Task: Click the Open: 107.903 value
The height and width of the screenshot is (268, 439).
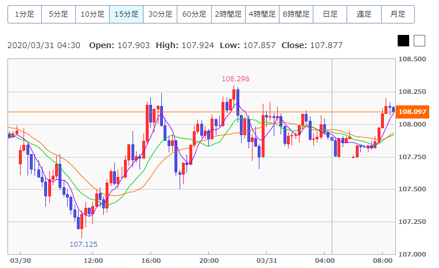Action: click(x=119, y=46)
